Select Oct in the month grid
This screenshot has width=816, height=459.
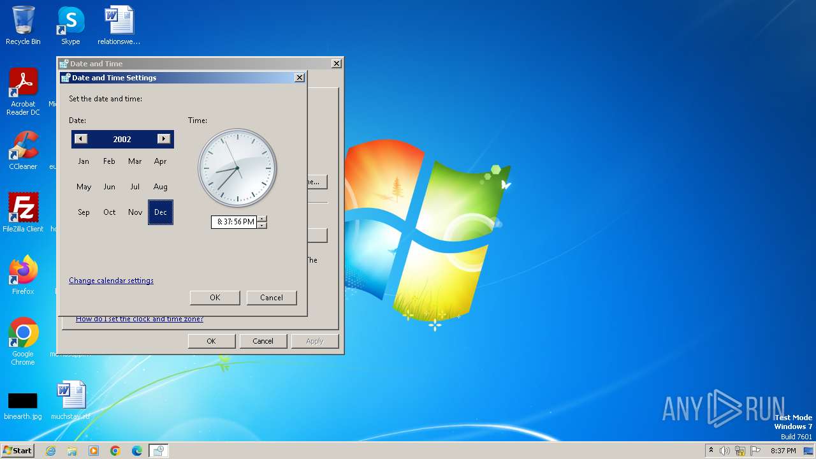coord(109,212)
